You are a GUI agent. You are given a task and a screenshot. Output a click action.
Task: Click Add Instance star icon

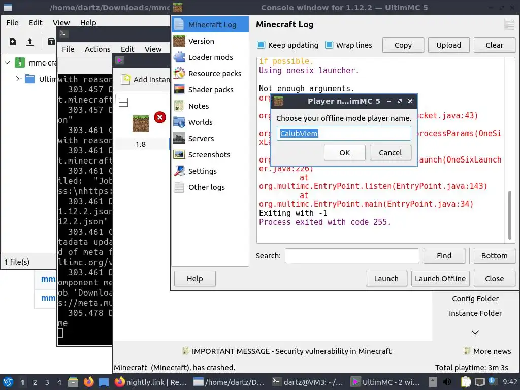(x=126, y=79)
